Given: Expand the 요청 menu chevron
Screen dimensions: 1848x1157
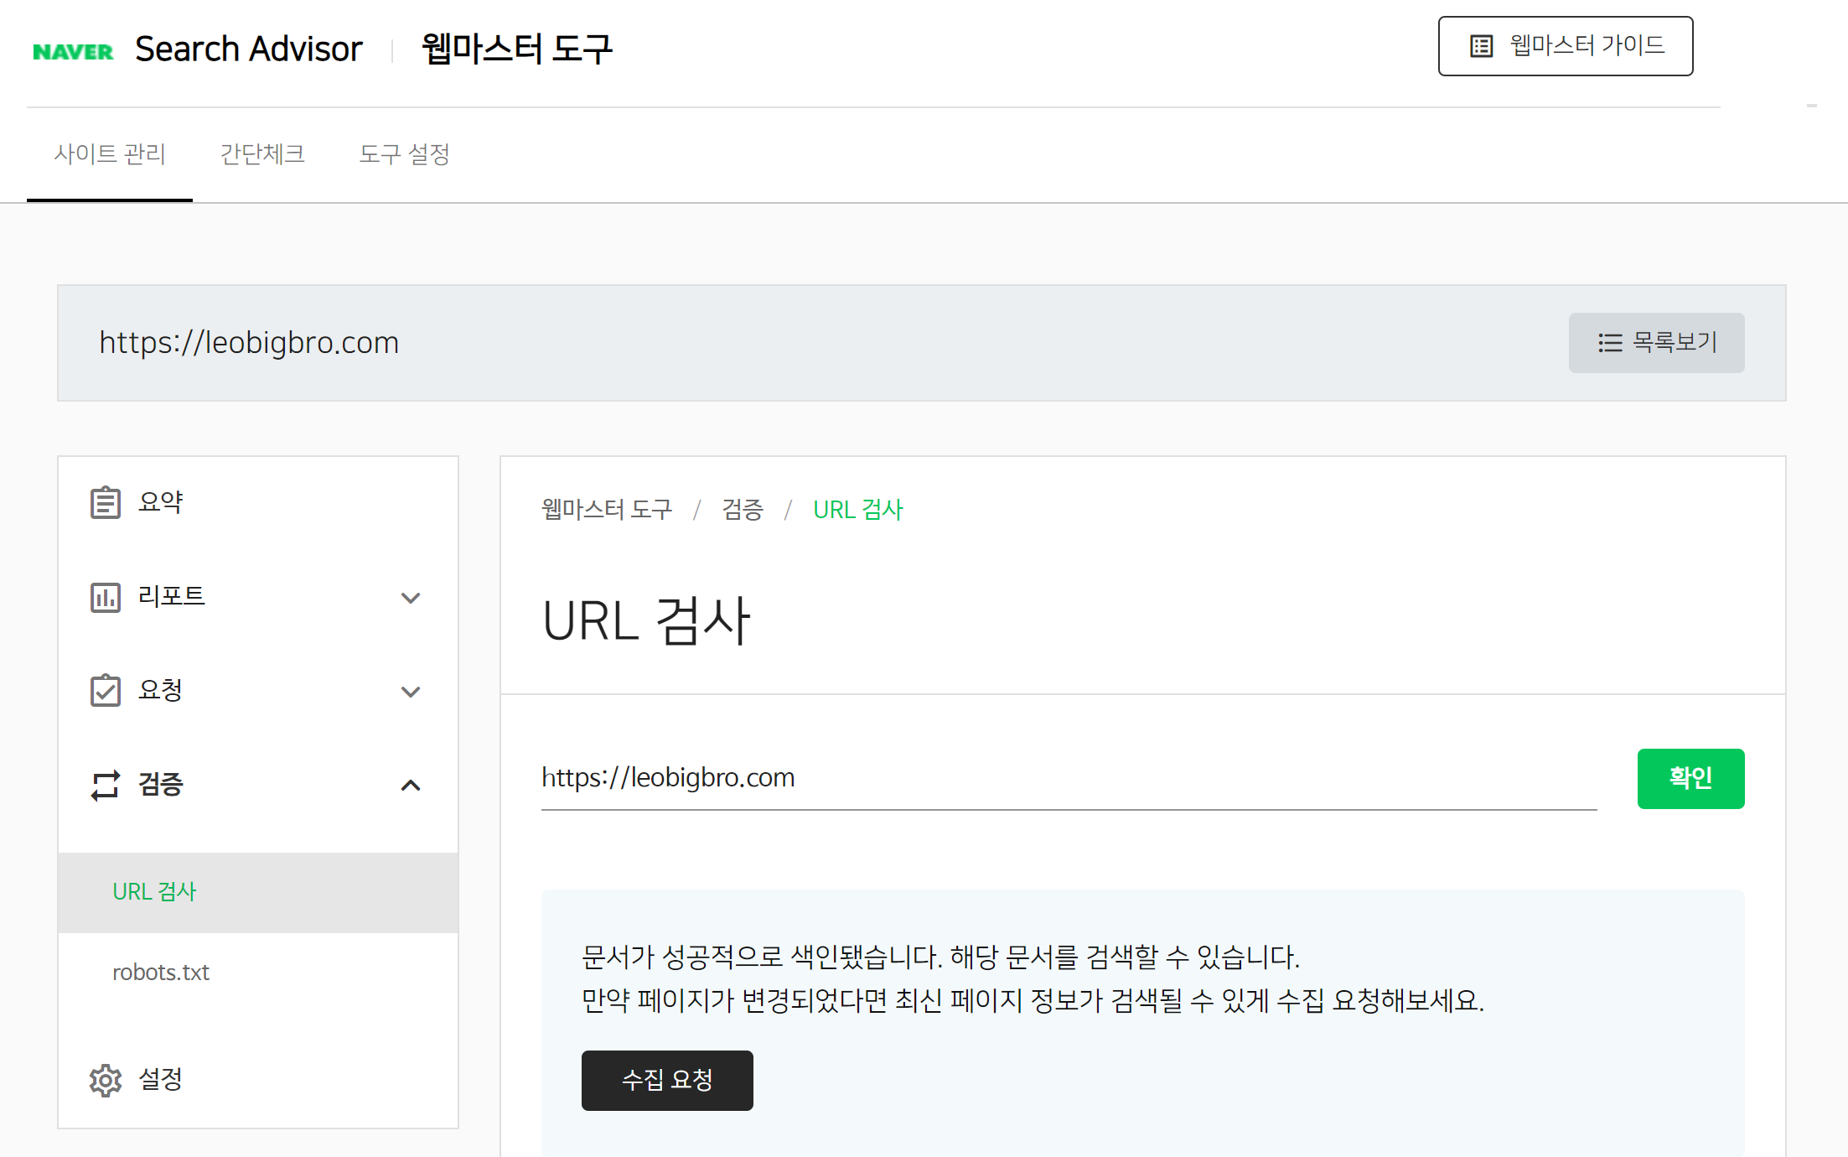Looking at the screenshot, I should [410, 692].
